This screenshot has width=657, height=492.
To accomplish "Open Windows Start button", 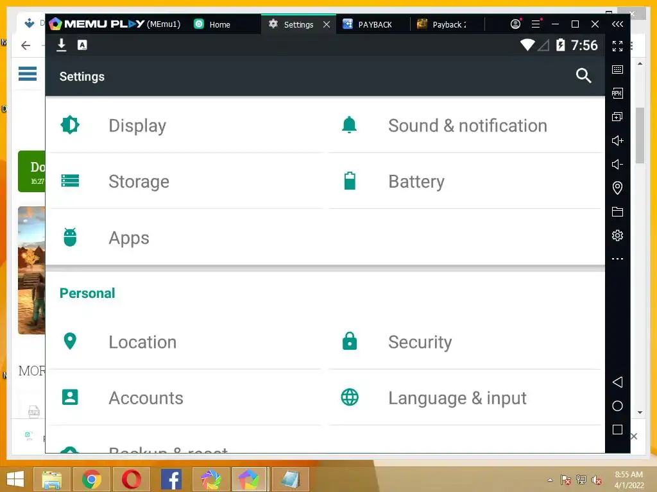I will 15,479.
